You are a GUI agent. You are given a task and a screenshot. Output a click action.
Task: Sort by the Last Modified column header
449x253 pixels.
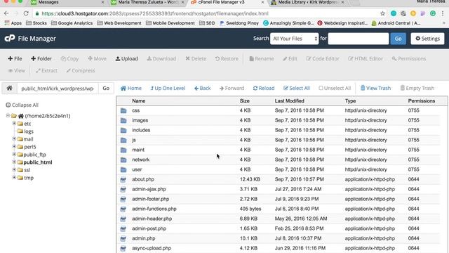coord(290,100)
